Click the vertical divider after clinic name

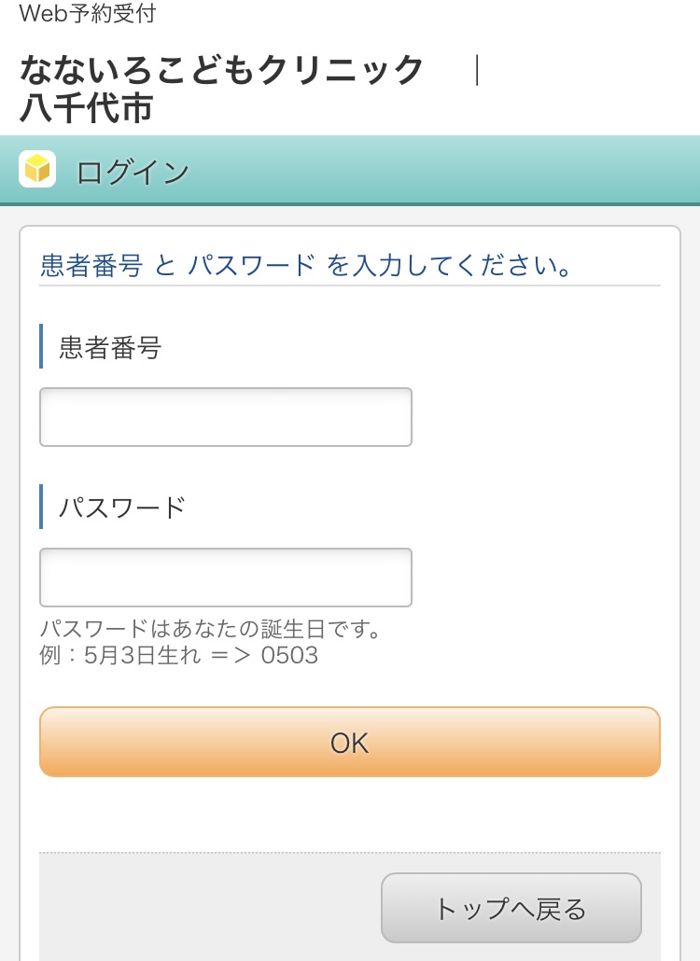click(477, 70)
